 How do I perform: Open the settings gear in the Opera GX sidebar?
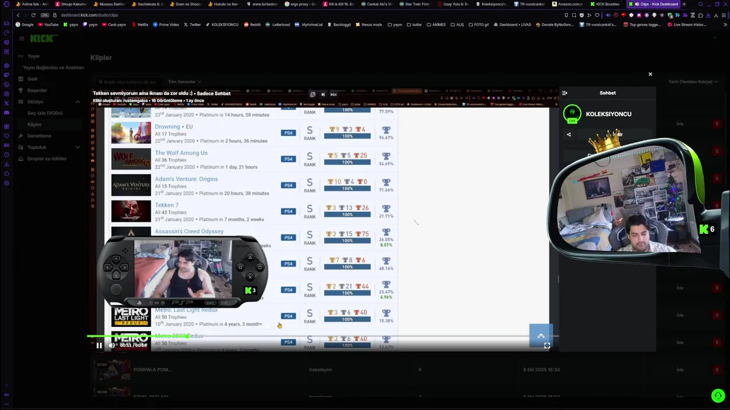click(x=6, y=183)
